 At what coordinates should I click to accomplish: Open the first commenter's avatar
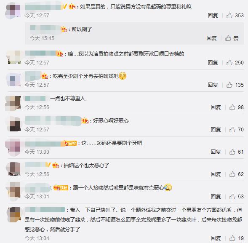(13, 11)
